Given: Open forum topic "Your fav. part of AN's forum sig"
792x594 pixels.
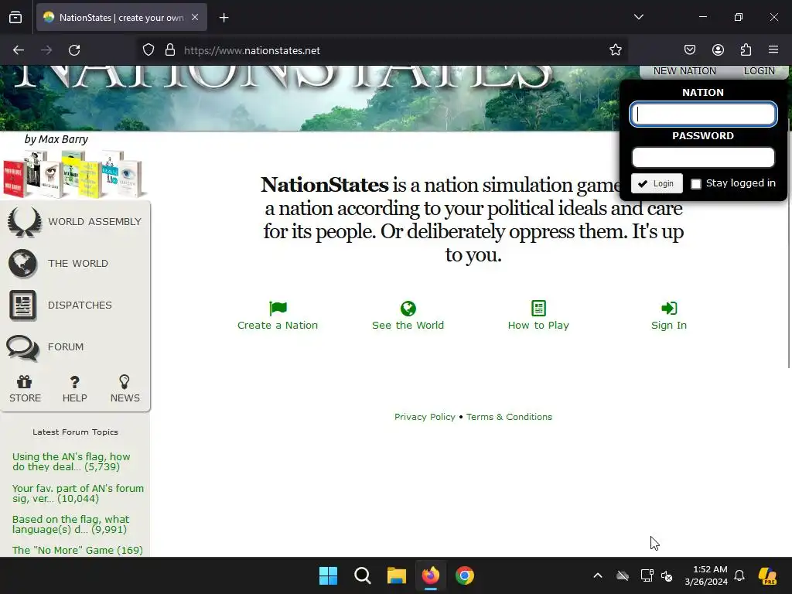Looking at the screenshot, I should (78, 493).
